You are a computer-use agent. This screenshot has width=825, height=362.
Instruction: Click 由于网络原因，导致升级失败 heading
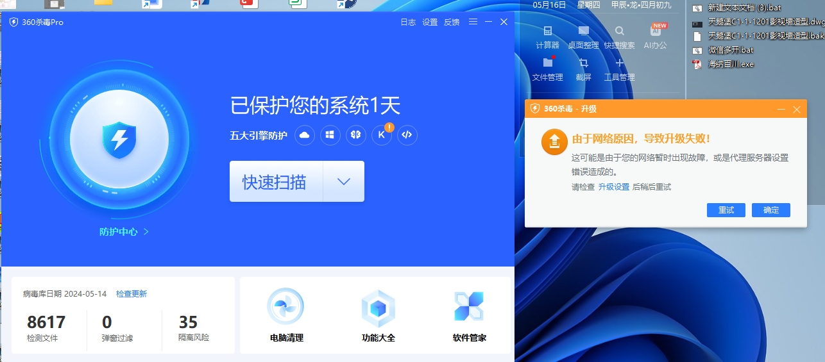click(x=641, y=138)
